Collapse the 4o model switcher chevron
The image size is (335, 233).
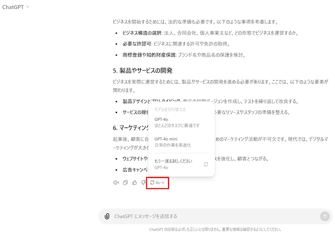163,183
